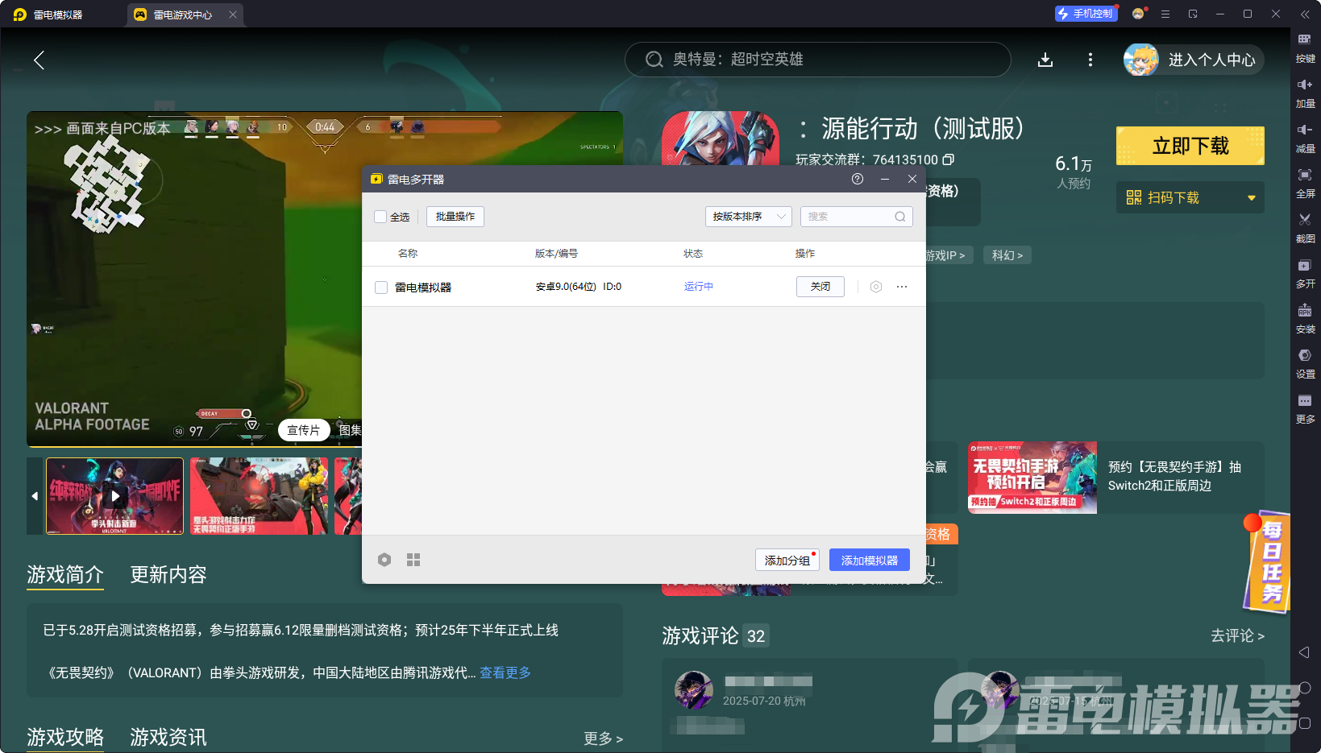Switch to grid view in 雷电多开器
Image resolution: width=1321 pixels, height=753 pixels.
point(413,560)
